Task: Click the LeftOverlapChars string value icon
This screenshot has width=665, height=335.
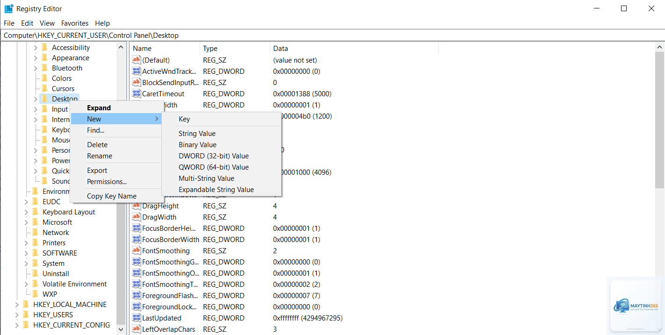Action: (137, 329)
